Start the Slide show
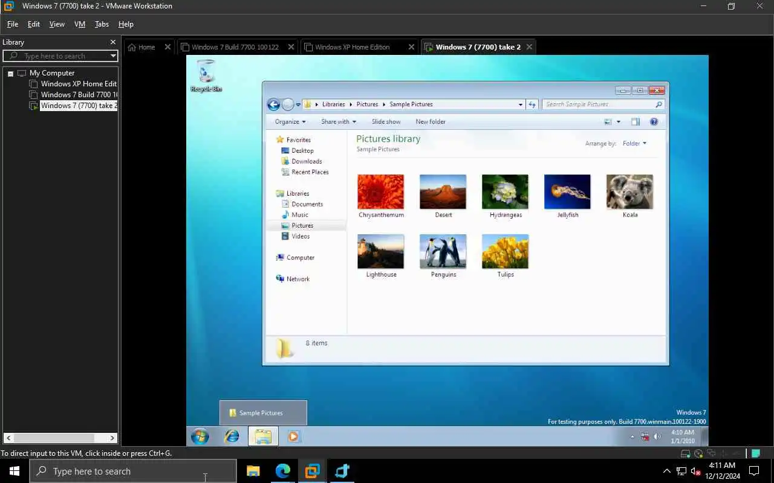Viewport: 774px width, 483px height. pos(386,121)
